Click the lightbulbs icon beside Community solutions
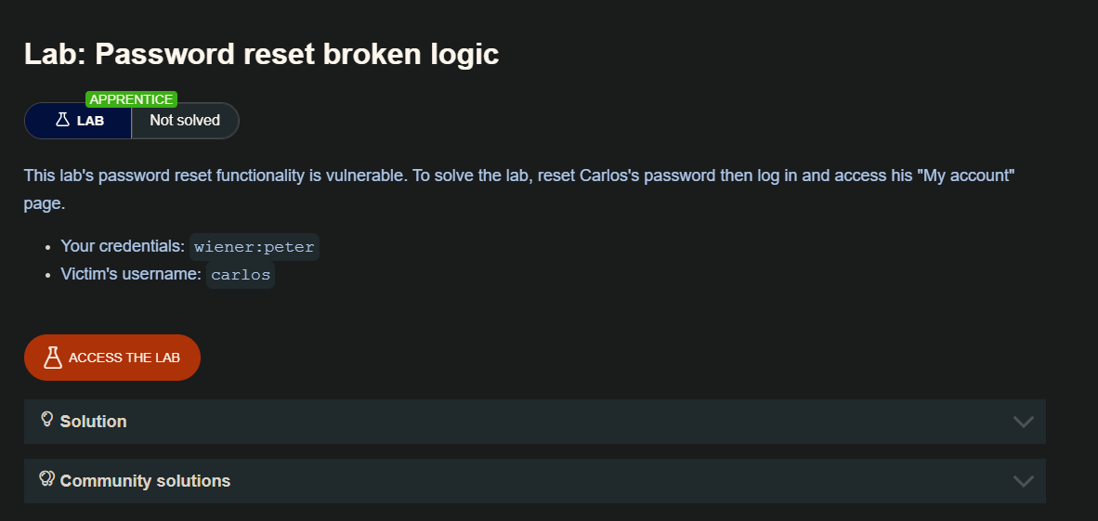Screen dimensions: 1098x521 pos(47,479)
